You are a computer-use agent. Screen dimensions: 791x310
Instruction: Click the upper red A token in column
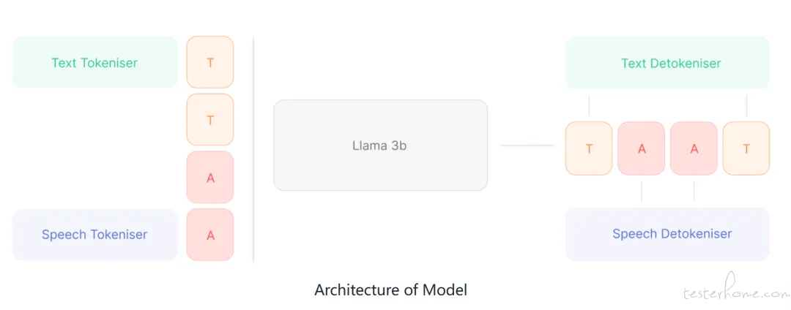tap(210, 177)
